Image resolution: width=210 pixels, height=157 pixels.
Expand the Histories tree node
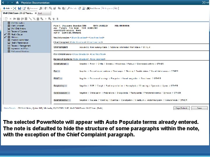point(9,37)
